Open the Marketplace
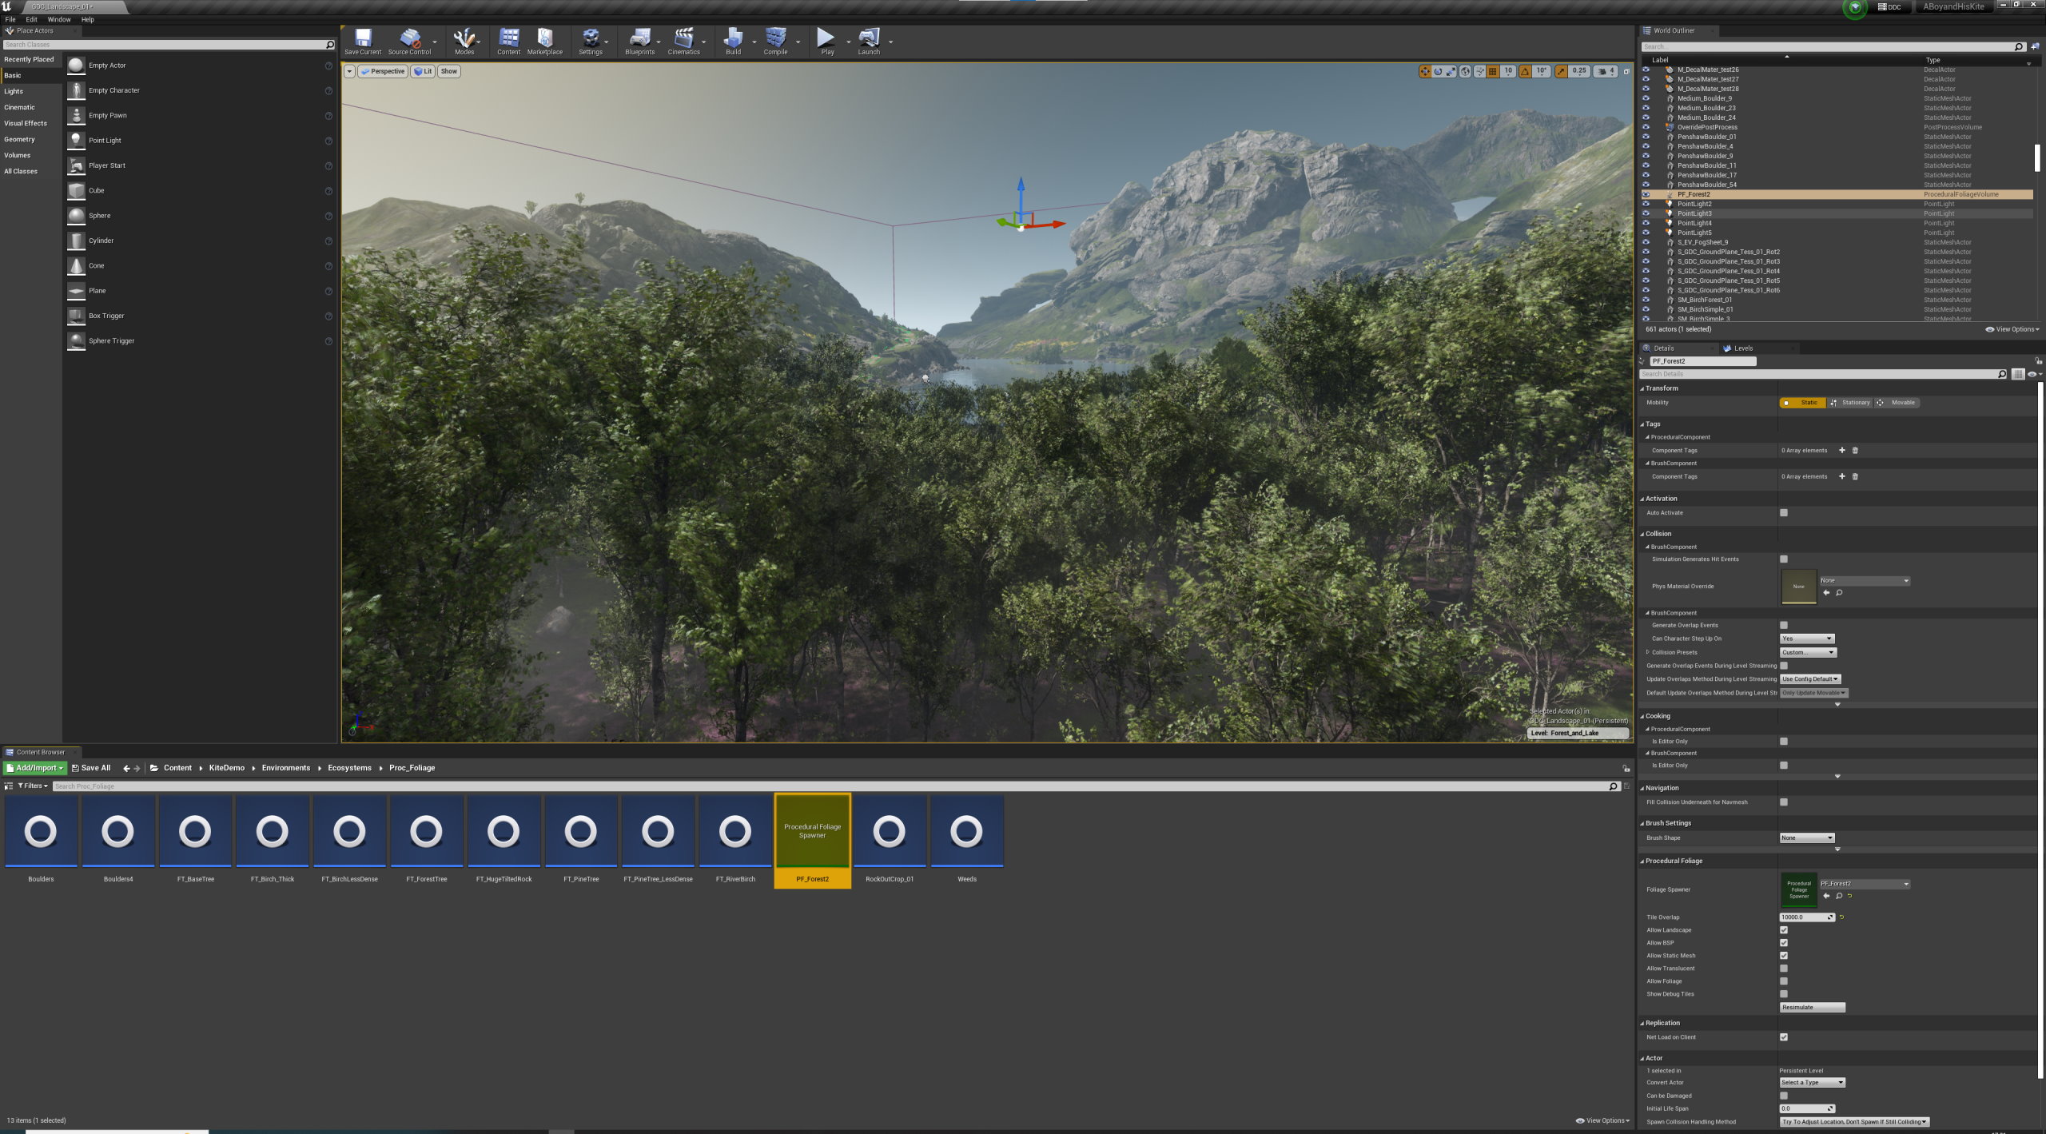Viewport: 2046px width, 1134px height. coord(544,38)
